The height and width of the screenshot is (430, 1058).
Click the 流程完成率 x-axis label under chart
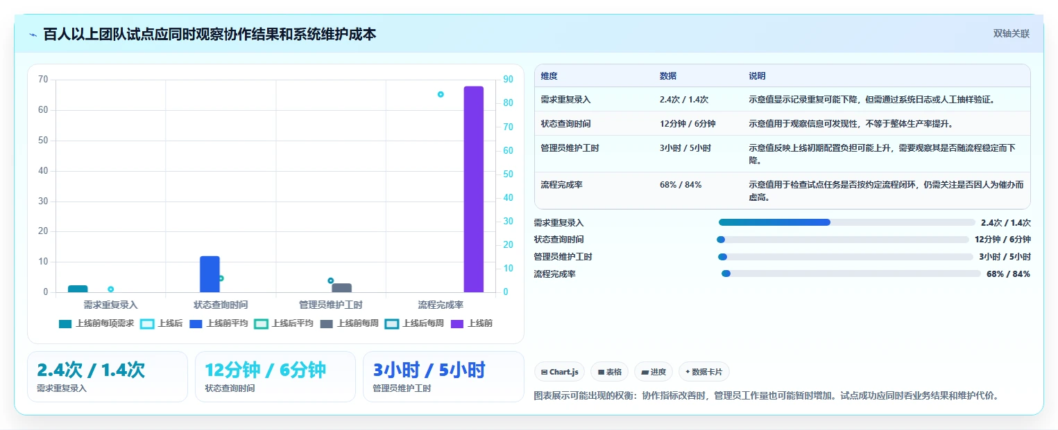[441, 305]
